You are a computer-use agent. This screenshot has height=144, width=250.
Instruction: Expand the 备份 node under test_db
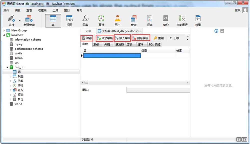(10, 99)
